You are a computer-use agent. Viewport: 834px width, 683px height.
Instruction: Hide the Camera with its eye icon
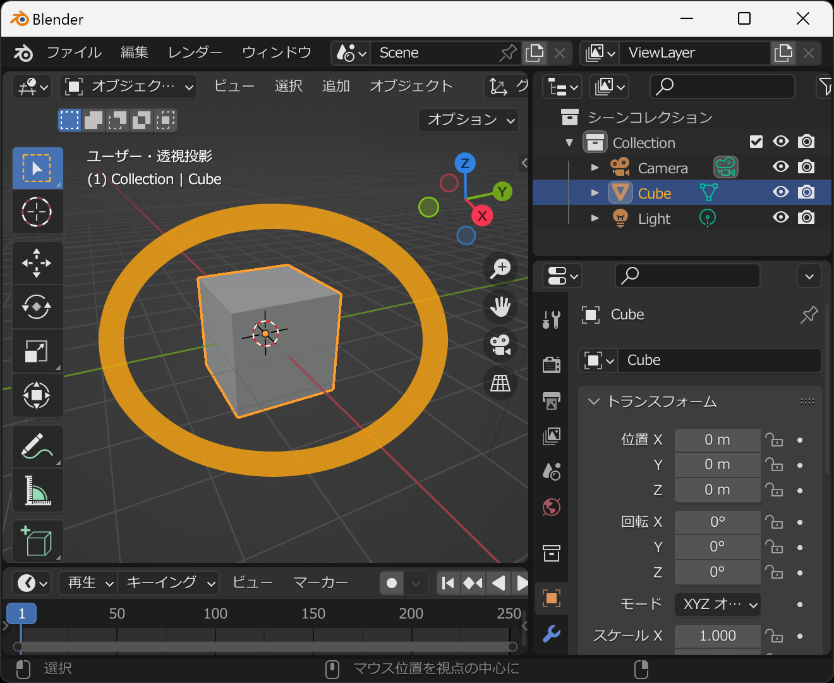[x=781, y=167]
